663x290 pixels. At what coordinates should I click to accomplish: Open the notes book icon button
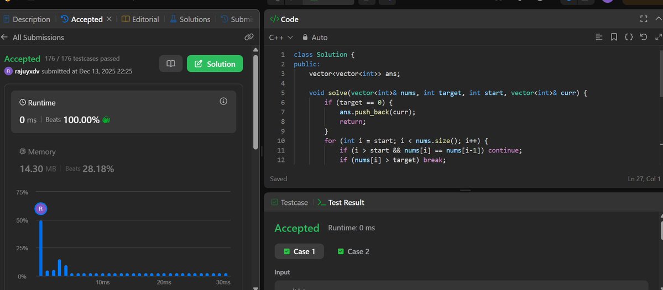coord(171,64)
